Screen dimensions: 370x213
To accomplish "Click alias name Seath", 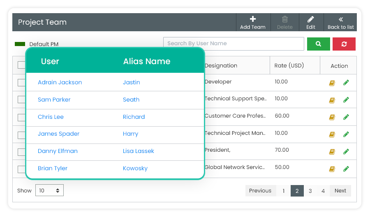I will click(131, 100).
